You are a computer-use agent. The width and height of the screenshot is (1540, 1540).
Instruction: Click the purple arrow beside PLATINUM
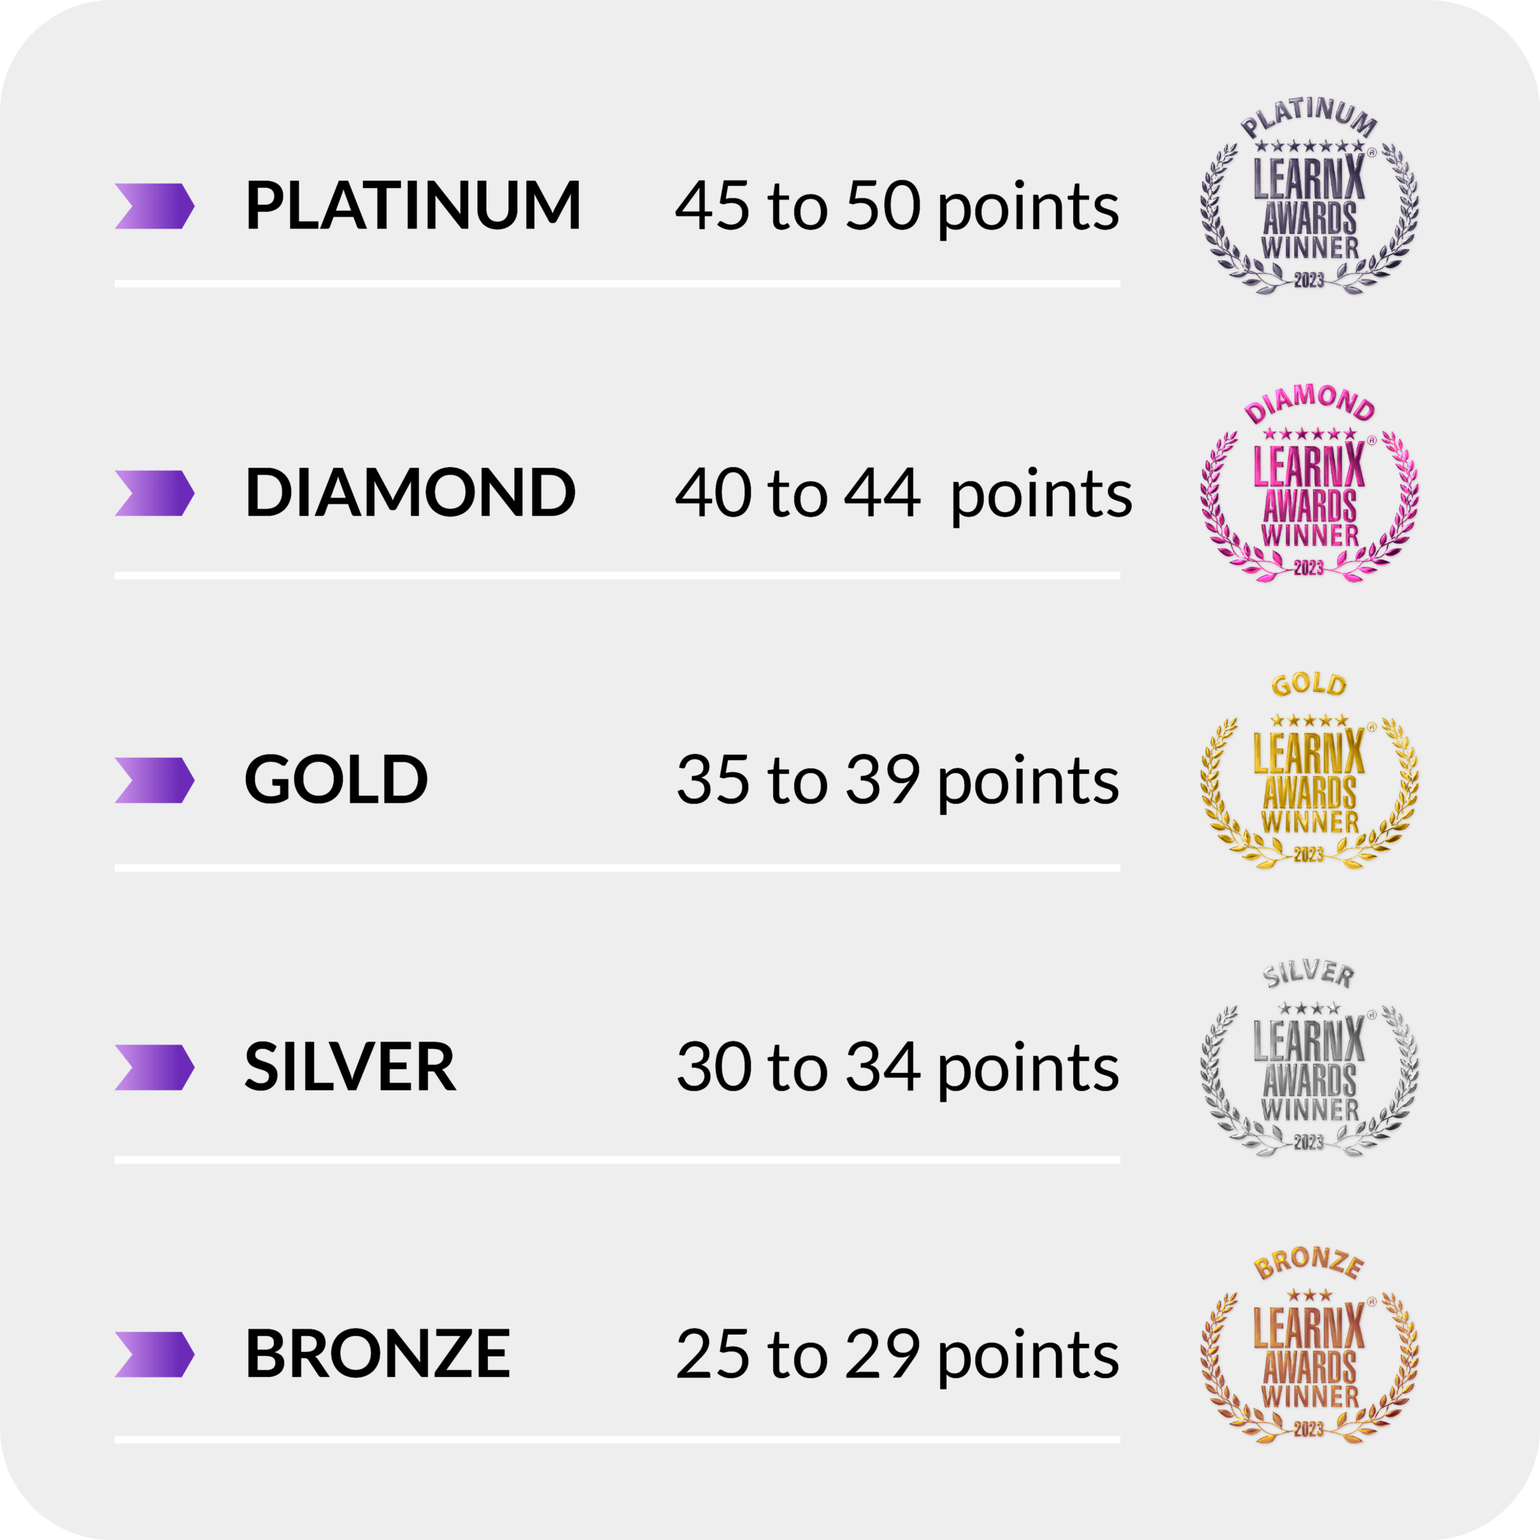click(154, 207)
